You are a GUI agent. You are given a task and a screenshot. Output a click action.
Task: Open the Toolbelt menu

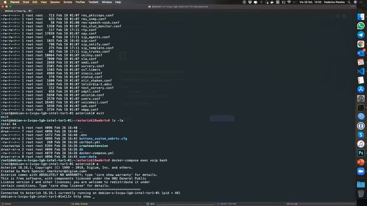(93, 2)
